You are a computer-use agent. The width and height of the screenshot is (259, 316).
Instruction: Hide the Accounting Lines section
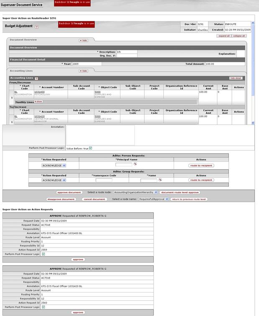pyautogui.click(x=83, y=71)
